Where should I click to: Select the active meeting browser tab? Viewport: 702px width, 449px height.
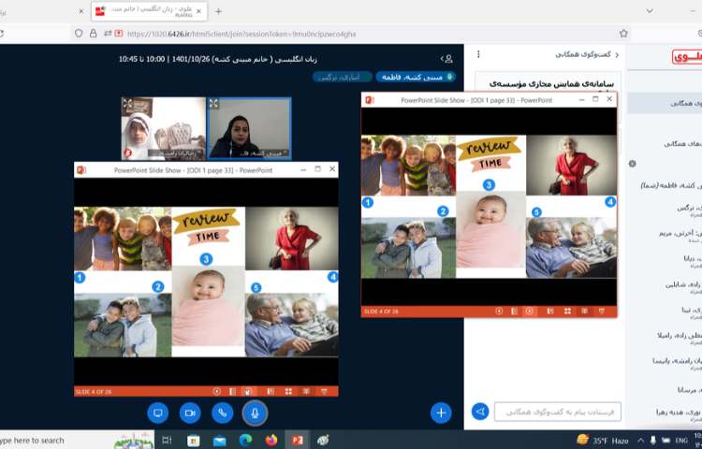[x=149, y=11]
